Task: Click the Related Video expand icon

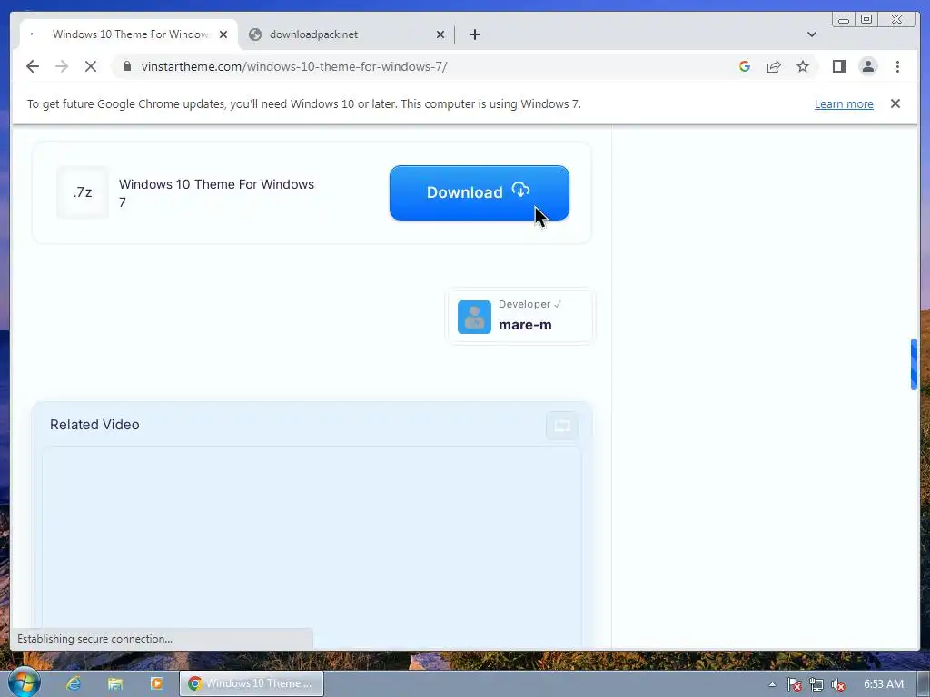Action: click(561, 426)
